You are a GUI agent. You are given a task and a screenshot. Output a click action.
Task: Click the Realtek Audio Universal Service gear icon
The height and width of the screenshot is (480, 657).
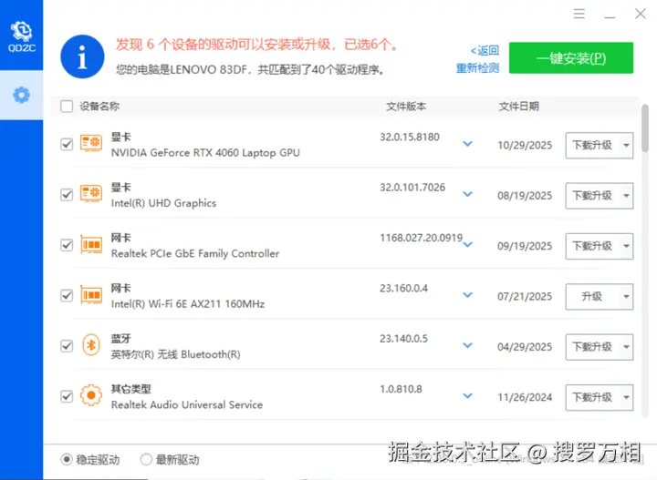91,395
